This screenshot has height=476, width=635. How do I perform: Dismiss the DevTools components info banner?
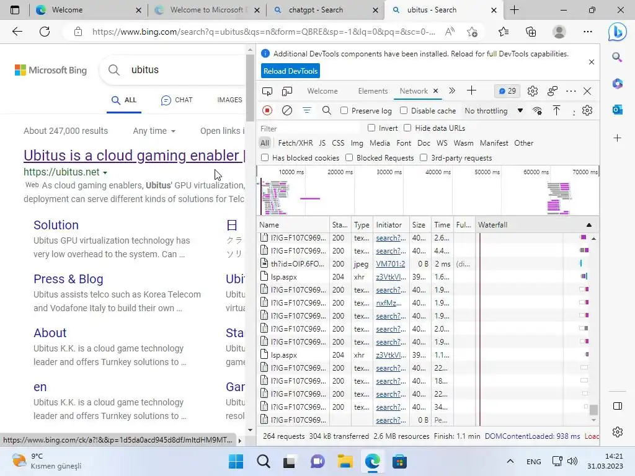[591, 62]
